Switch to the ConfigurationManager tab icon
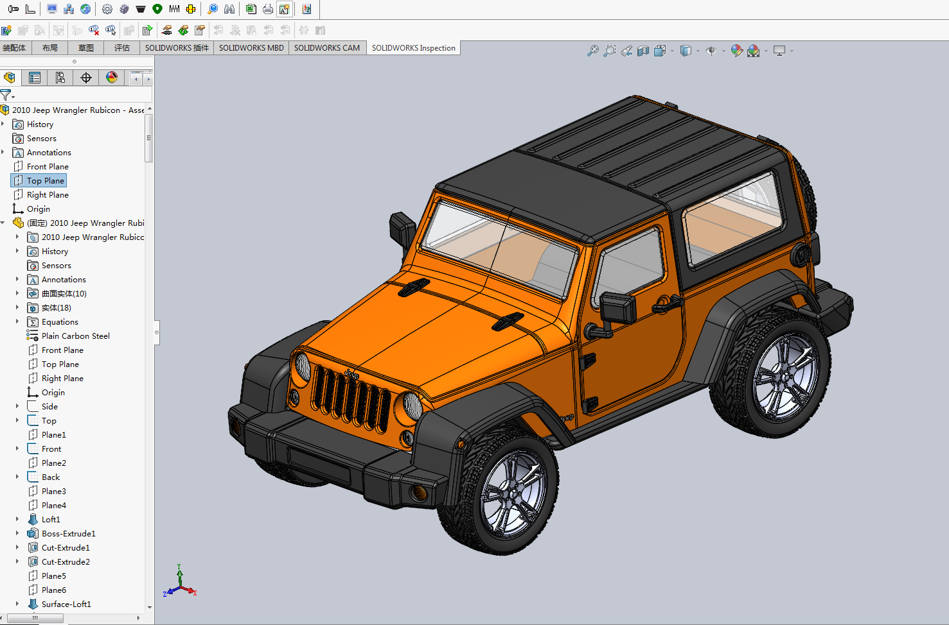949x625 pixels. pyautogui.click(x=60, y=78)
